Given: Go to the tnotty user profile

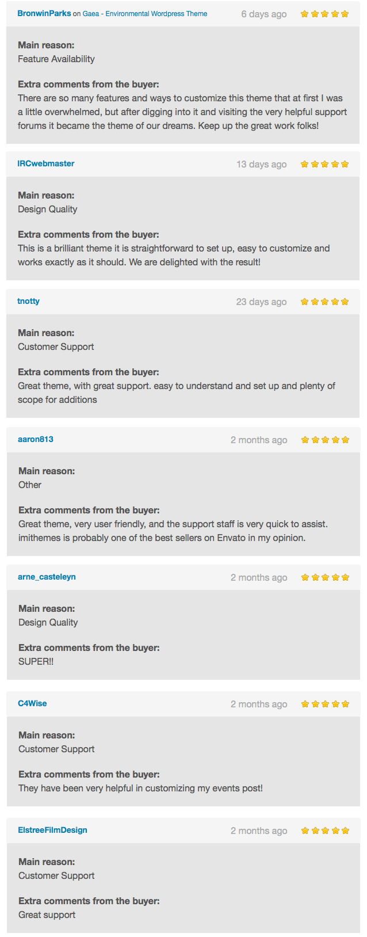Looking at the screenshot, I should click(29, 301).
